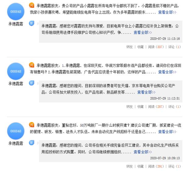The image size is (195, 176).
Task: Expand the full text of the second question about 深圳
Action: (x=167, y=72)
